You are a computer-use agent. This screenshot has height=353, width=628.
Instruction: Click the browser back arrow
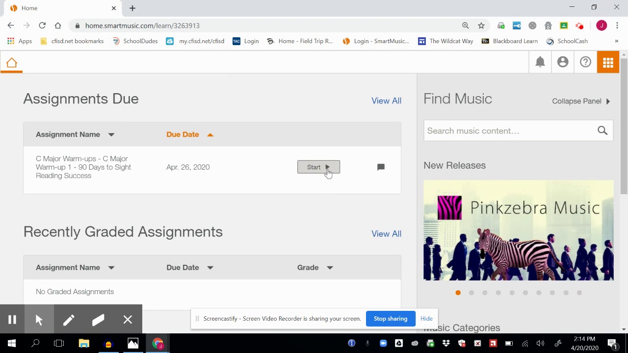coord(11,25)
